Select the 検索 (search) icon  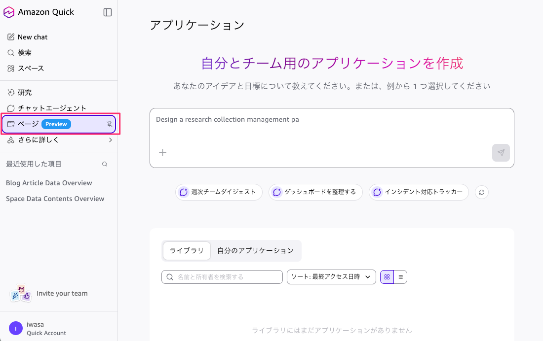[x=11, y=52]
